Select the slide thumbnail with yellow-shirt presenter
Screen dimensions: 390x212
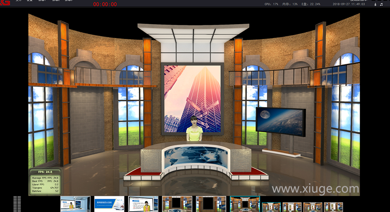143,204
